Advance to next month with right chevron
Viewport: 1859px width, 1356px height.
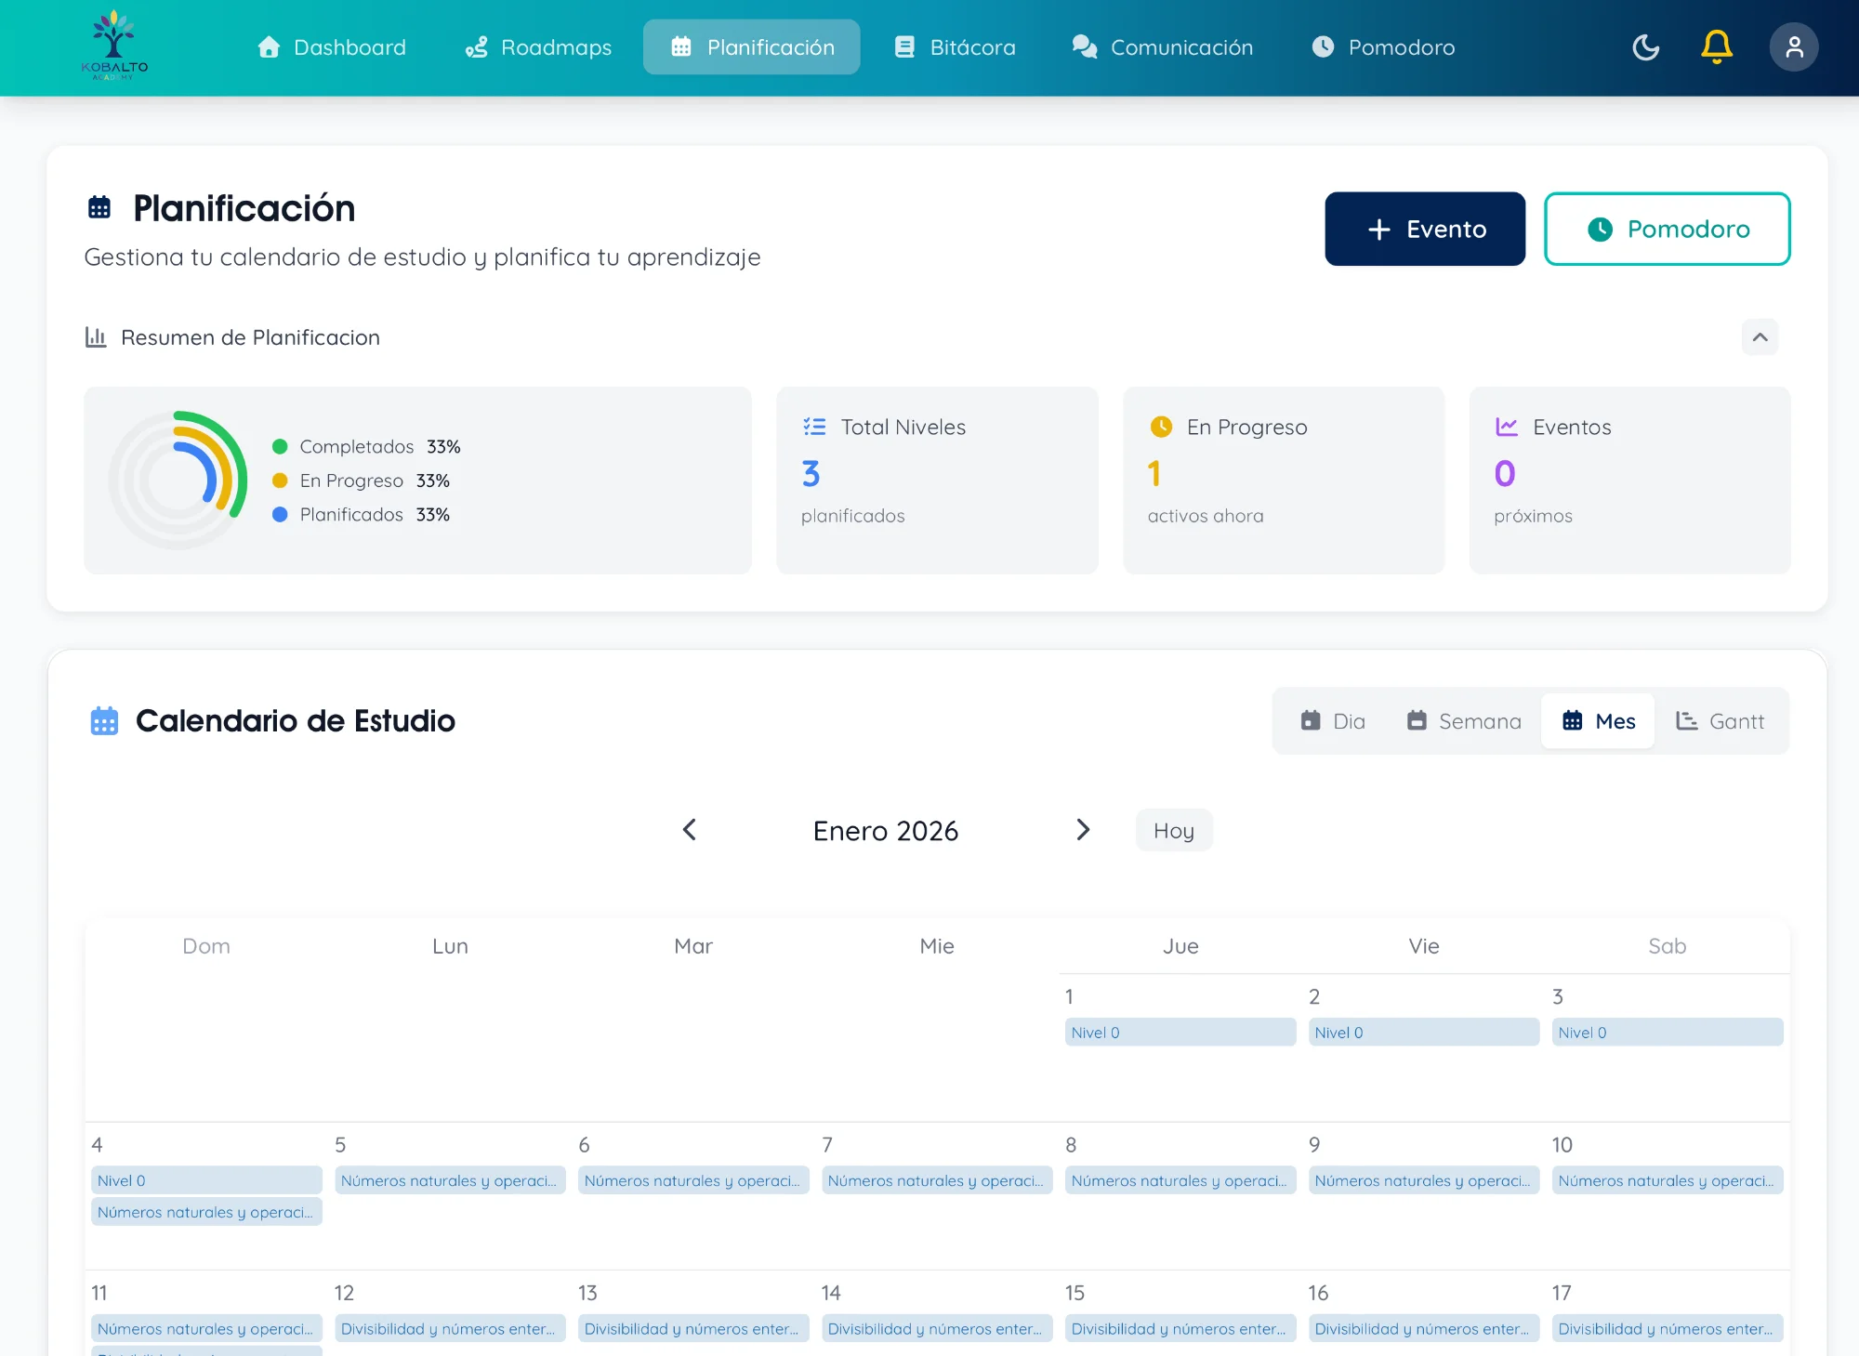click(x=1083, y=830)
